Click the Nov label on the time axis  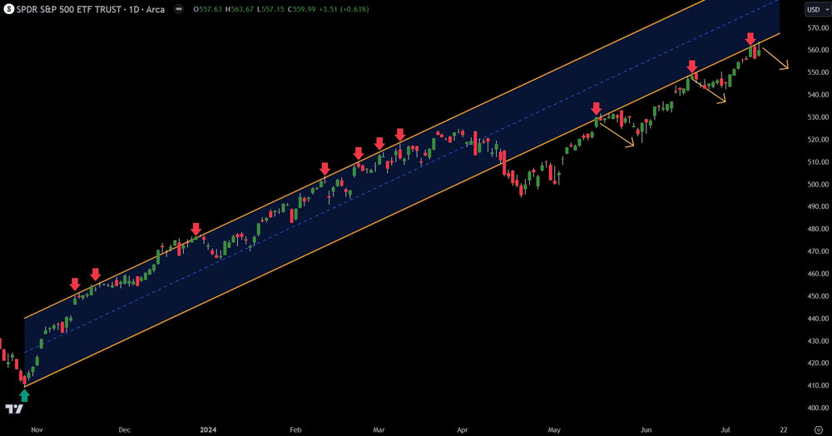pos(36,429)
